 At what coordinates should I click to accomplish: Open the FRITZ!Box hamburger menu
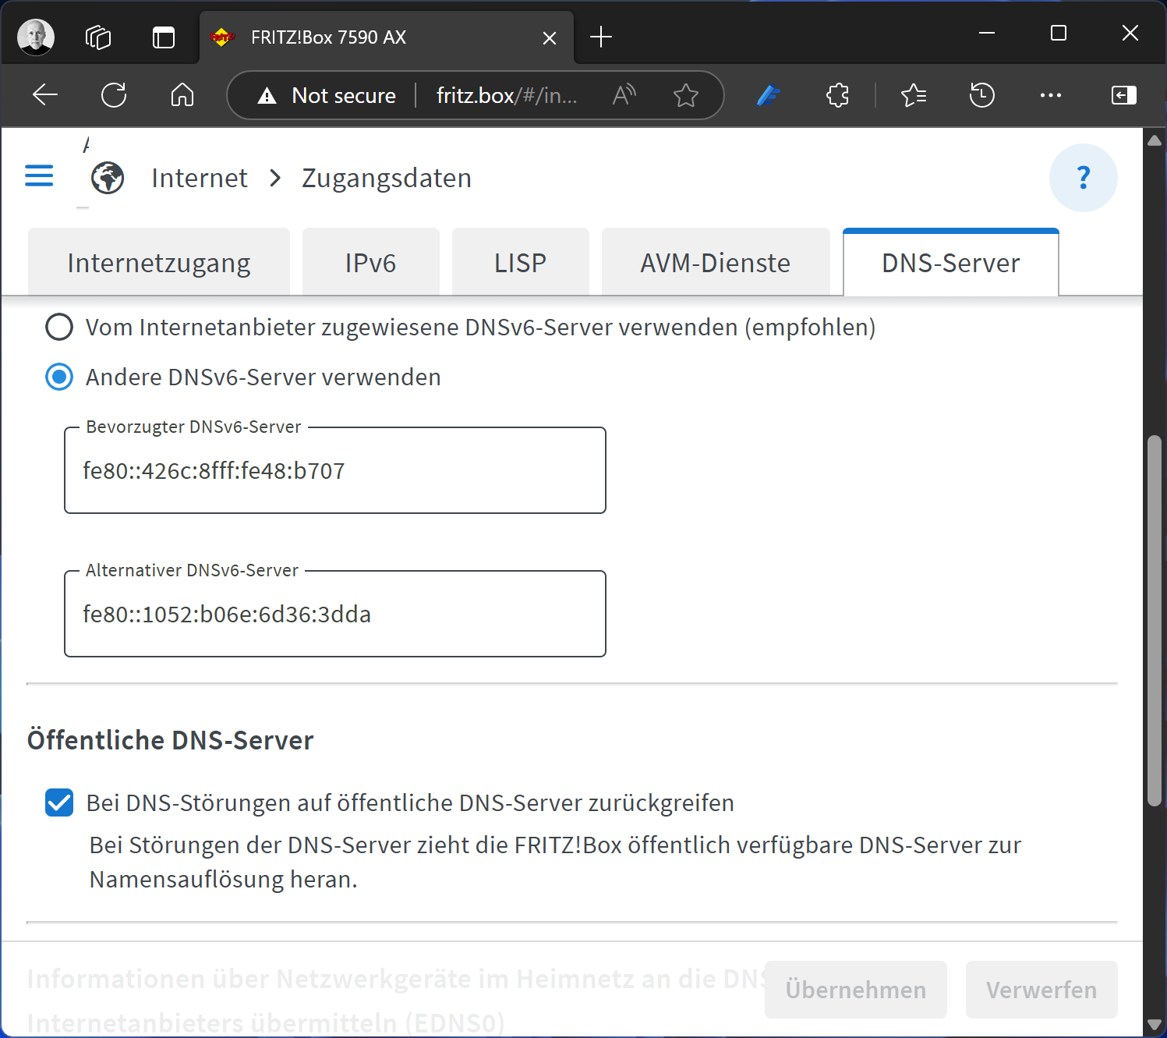pos(39,176)
